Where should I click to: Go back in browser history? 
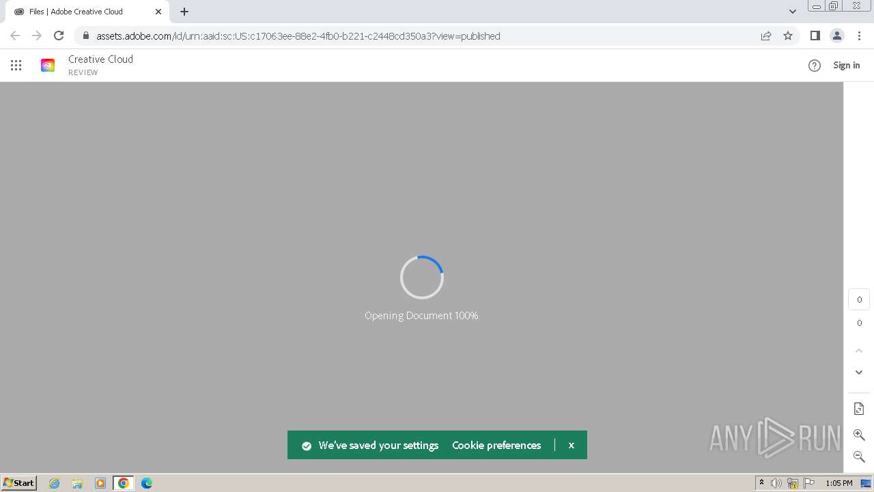15,36
